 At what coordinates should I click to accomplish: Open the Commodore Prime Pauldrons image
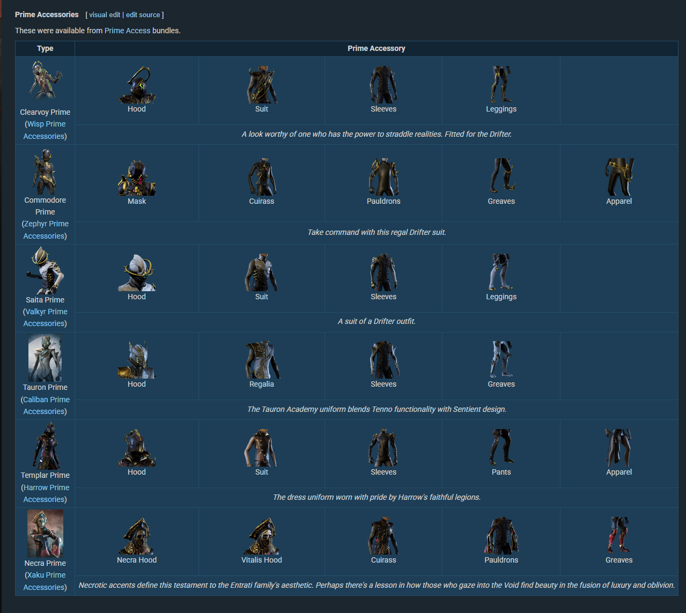pos(383,177)
